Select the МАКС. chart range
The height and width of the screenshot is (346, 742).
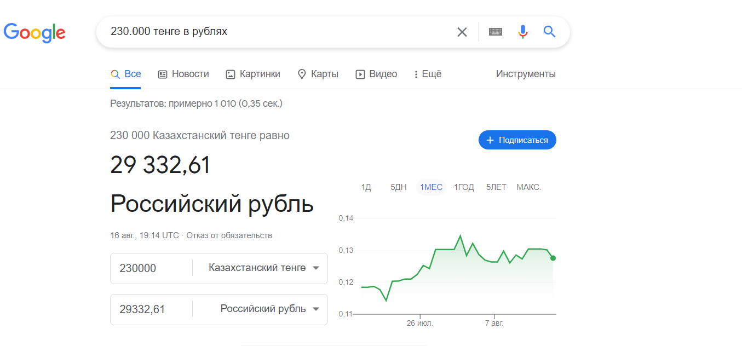pos(529,187)
